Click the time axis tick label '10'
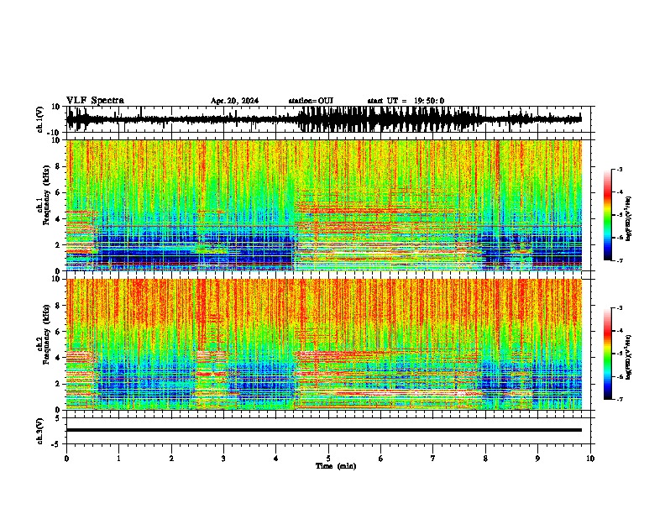665x514 pixels. coord(590,459)
